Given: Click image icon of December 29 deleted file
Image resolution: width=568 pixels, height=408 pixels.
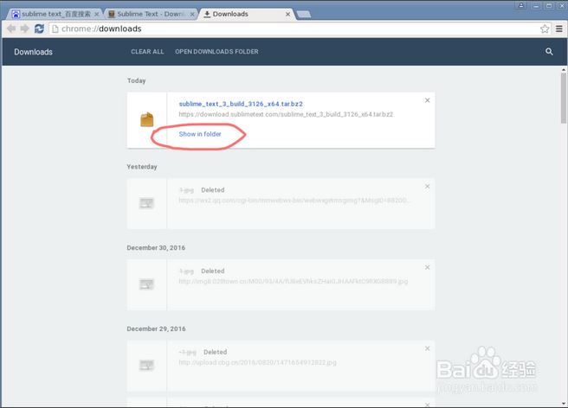Looking at the screenshot, I should 146,366.
